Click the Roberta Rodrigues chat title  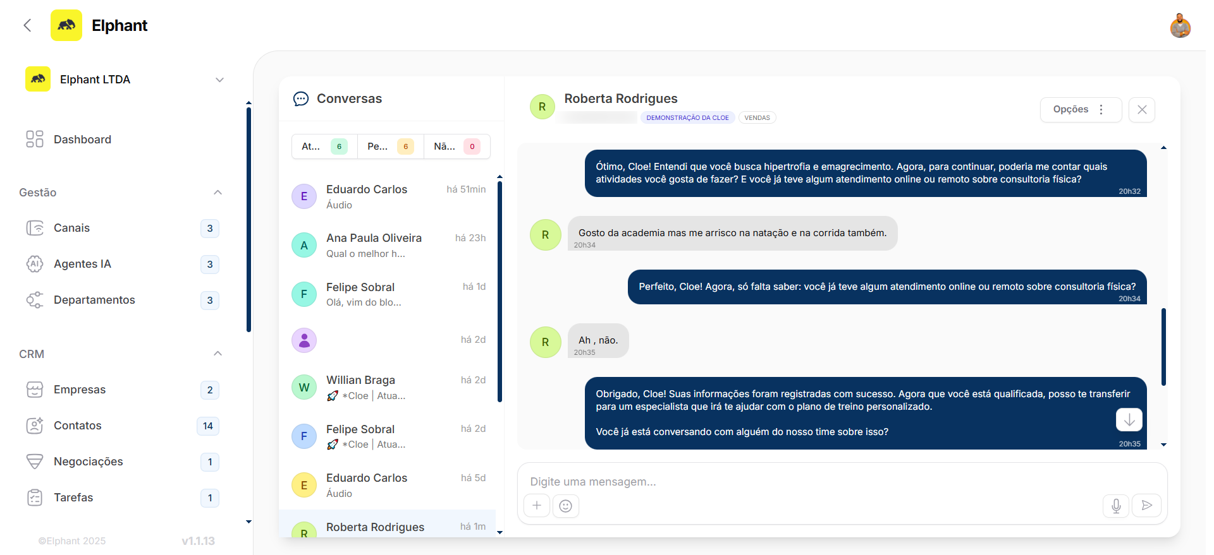point(620,98)
